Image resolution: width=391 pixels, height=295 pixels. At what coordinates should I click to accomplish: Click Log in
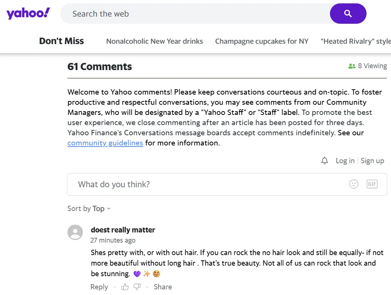(x=345, y=161)
